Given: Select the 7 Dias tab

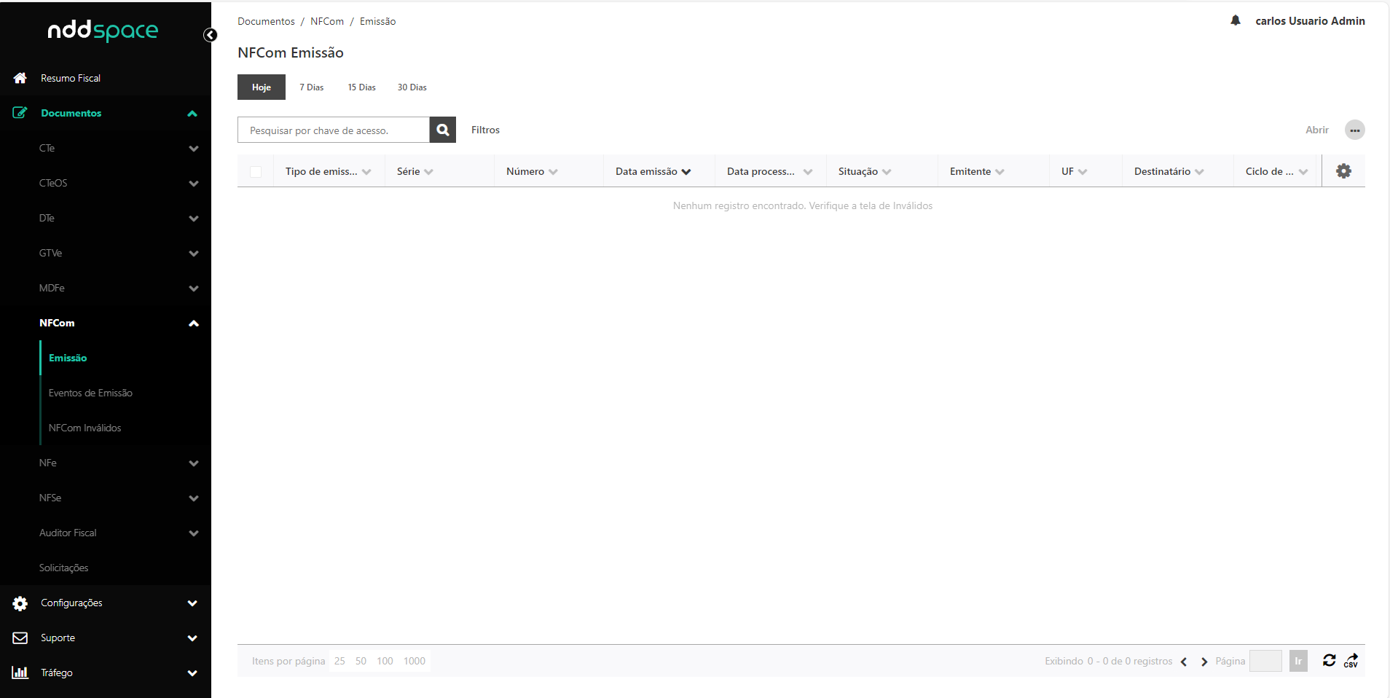Looking at the screenshot, I should (311, 87).
